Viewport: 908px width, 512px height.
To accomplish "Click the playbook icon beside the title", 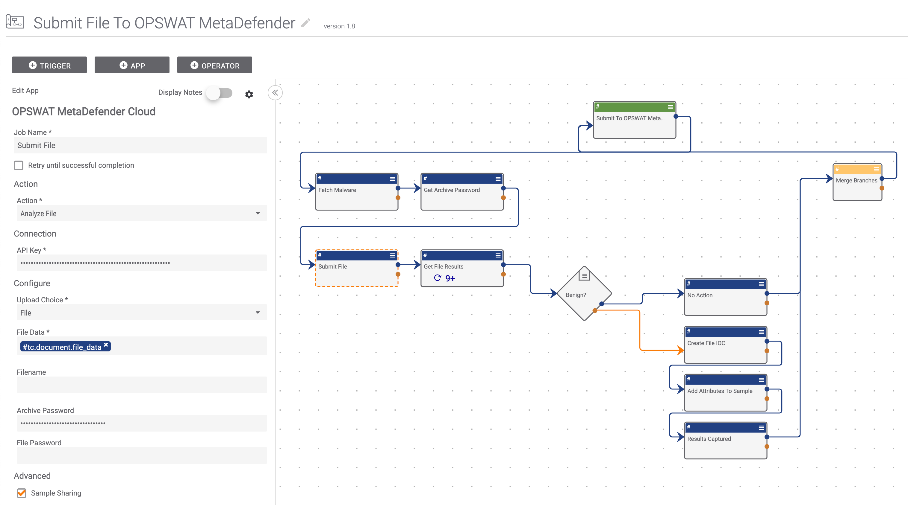I will [15, 22].
